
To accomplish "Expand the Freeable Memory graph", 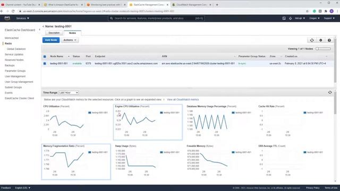I will [x=219, y=162].
